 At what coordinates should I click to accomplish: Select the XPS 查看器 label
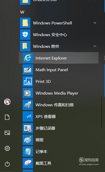pos(45,116)
